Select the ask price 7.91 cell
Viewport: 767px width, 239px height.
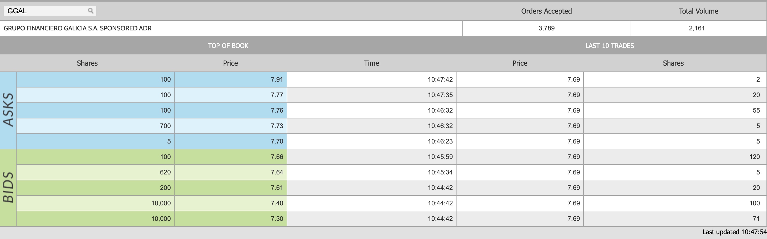pyautogui.click(x=231, y=79)
